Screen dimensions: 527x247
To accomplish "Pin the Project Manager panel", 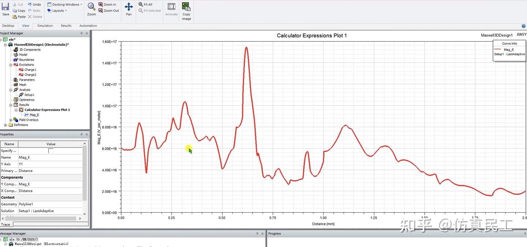I will click(82, 33).
